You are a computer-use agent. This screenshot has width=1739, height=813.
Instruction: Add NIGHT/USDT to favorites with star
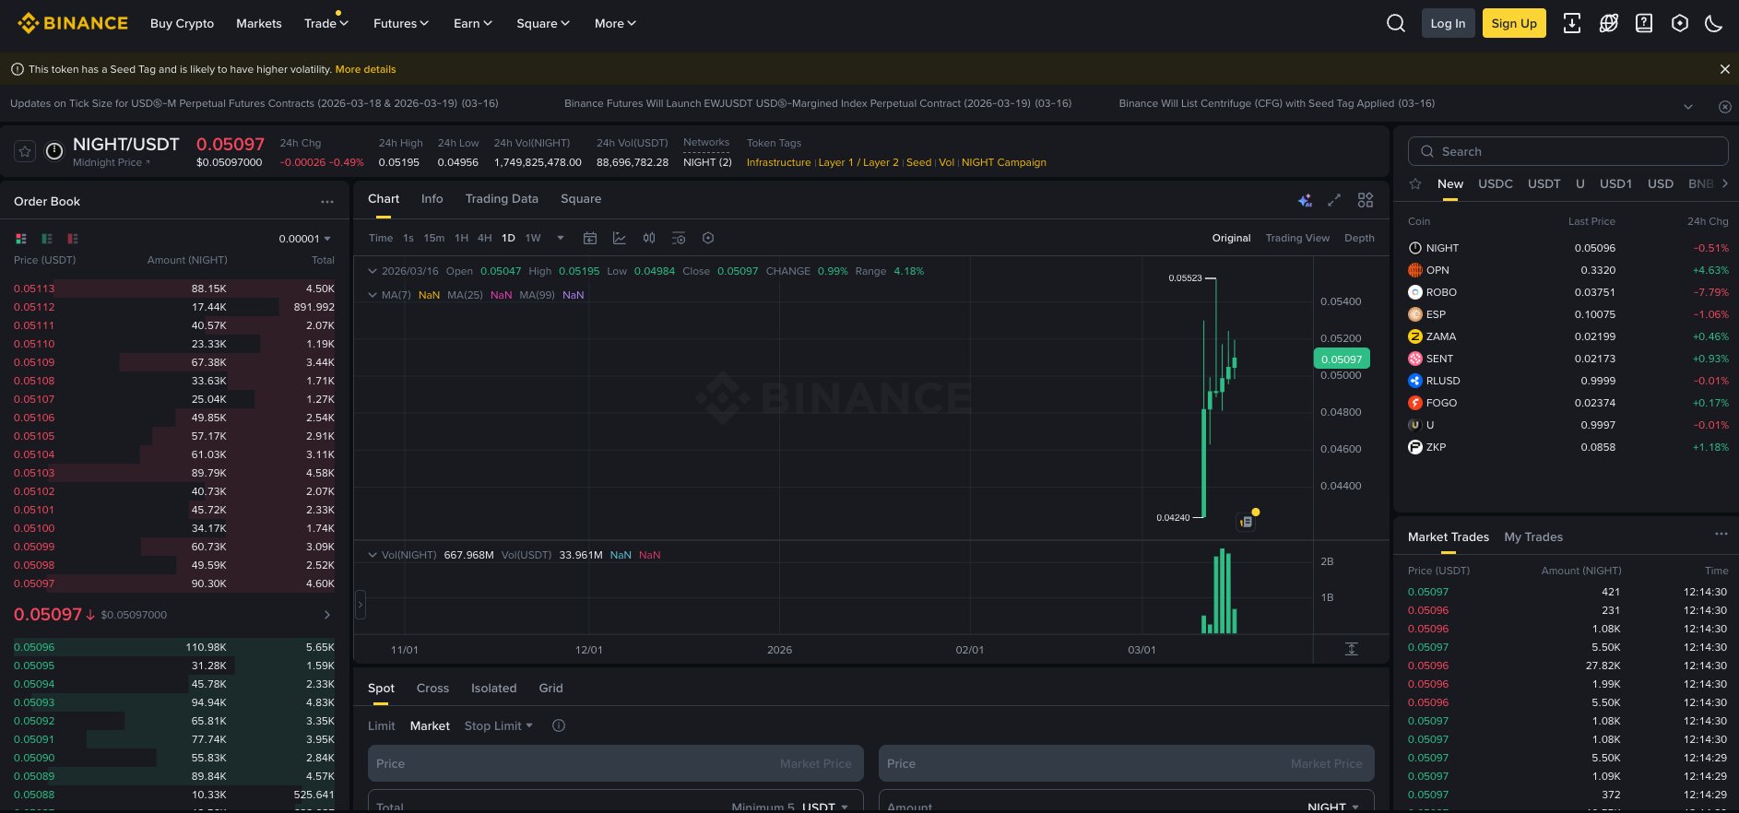(25, 151)
